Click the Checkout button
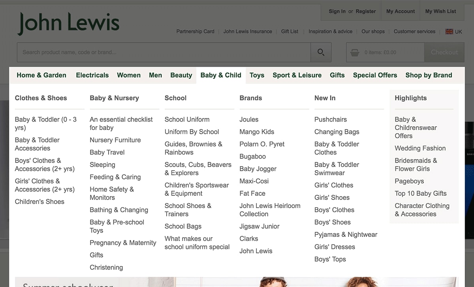Image resolution: width=474 pixels, height=287 pixels. click(x=444, y=52)
